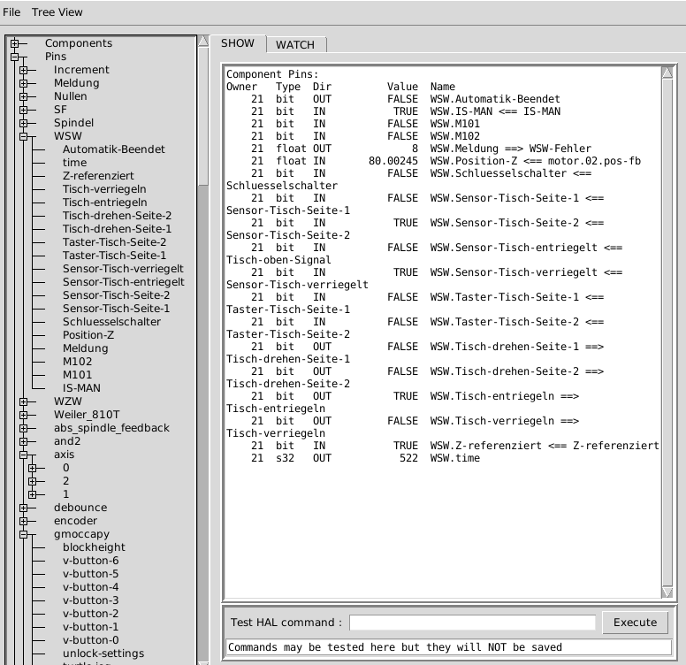This screenshot has height=665, width=686.
Task: Expand the encoder node
Action: (x=23, y=521)
